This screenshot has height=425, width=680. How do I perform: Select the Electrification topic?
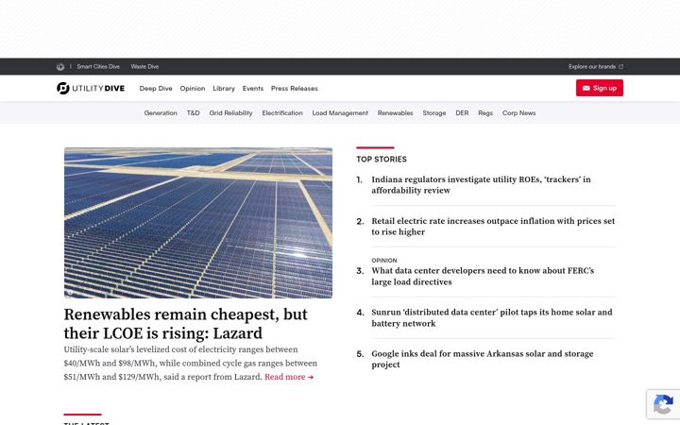click(x=282, y=112)
